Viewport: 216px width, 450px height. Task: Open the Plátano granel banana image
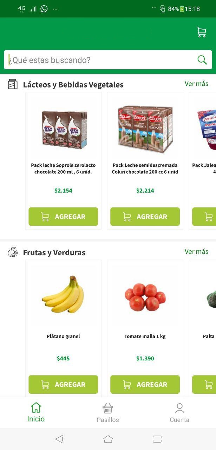coord(63,294)
